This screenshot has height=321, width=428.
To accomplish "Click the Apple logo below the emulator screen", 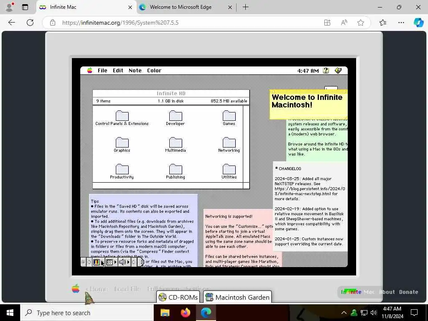I will tap(76, 288).
